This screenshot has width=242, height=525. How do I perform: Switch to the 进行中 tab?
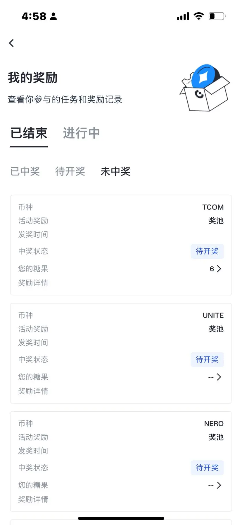(x=82, y=133)
